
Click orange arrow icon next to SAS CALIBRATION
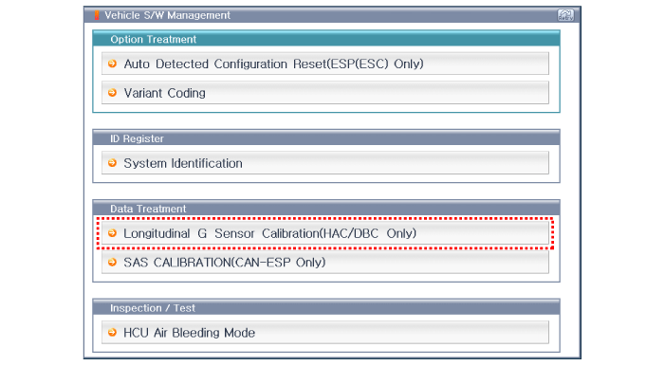(x=112, y=262)
